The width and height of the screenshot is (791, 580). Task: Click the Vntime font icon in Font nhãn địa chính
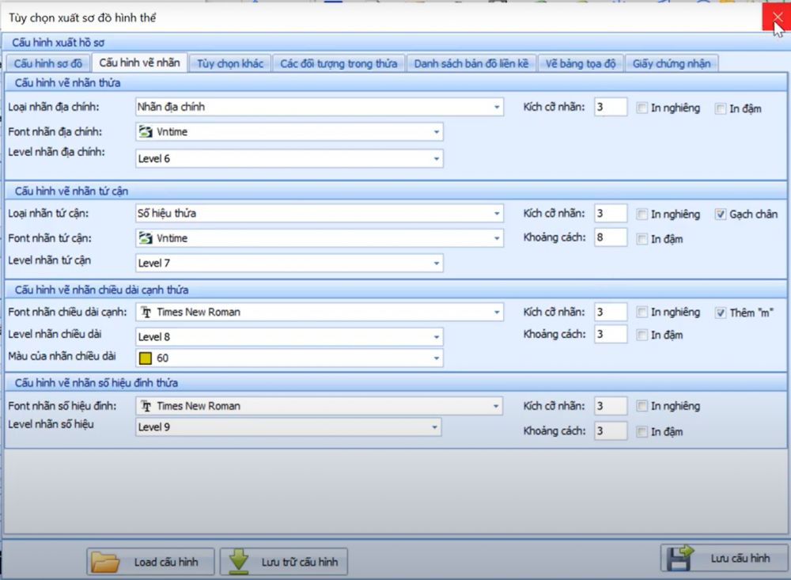click(x=145, y=132)
